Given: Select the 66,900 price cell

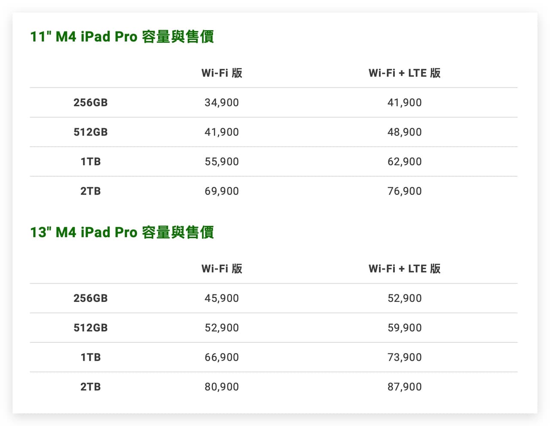Looking at the screenshot, I should (x=222, y=358).
